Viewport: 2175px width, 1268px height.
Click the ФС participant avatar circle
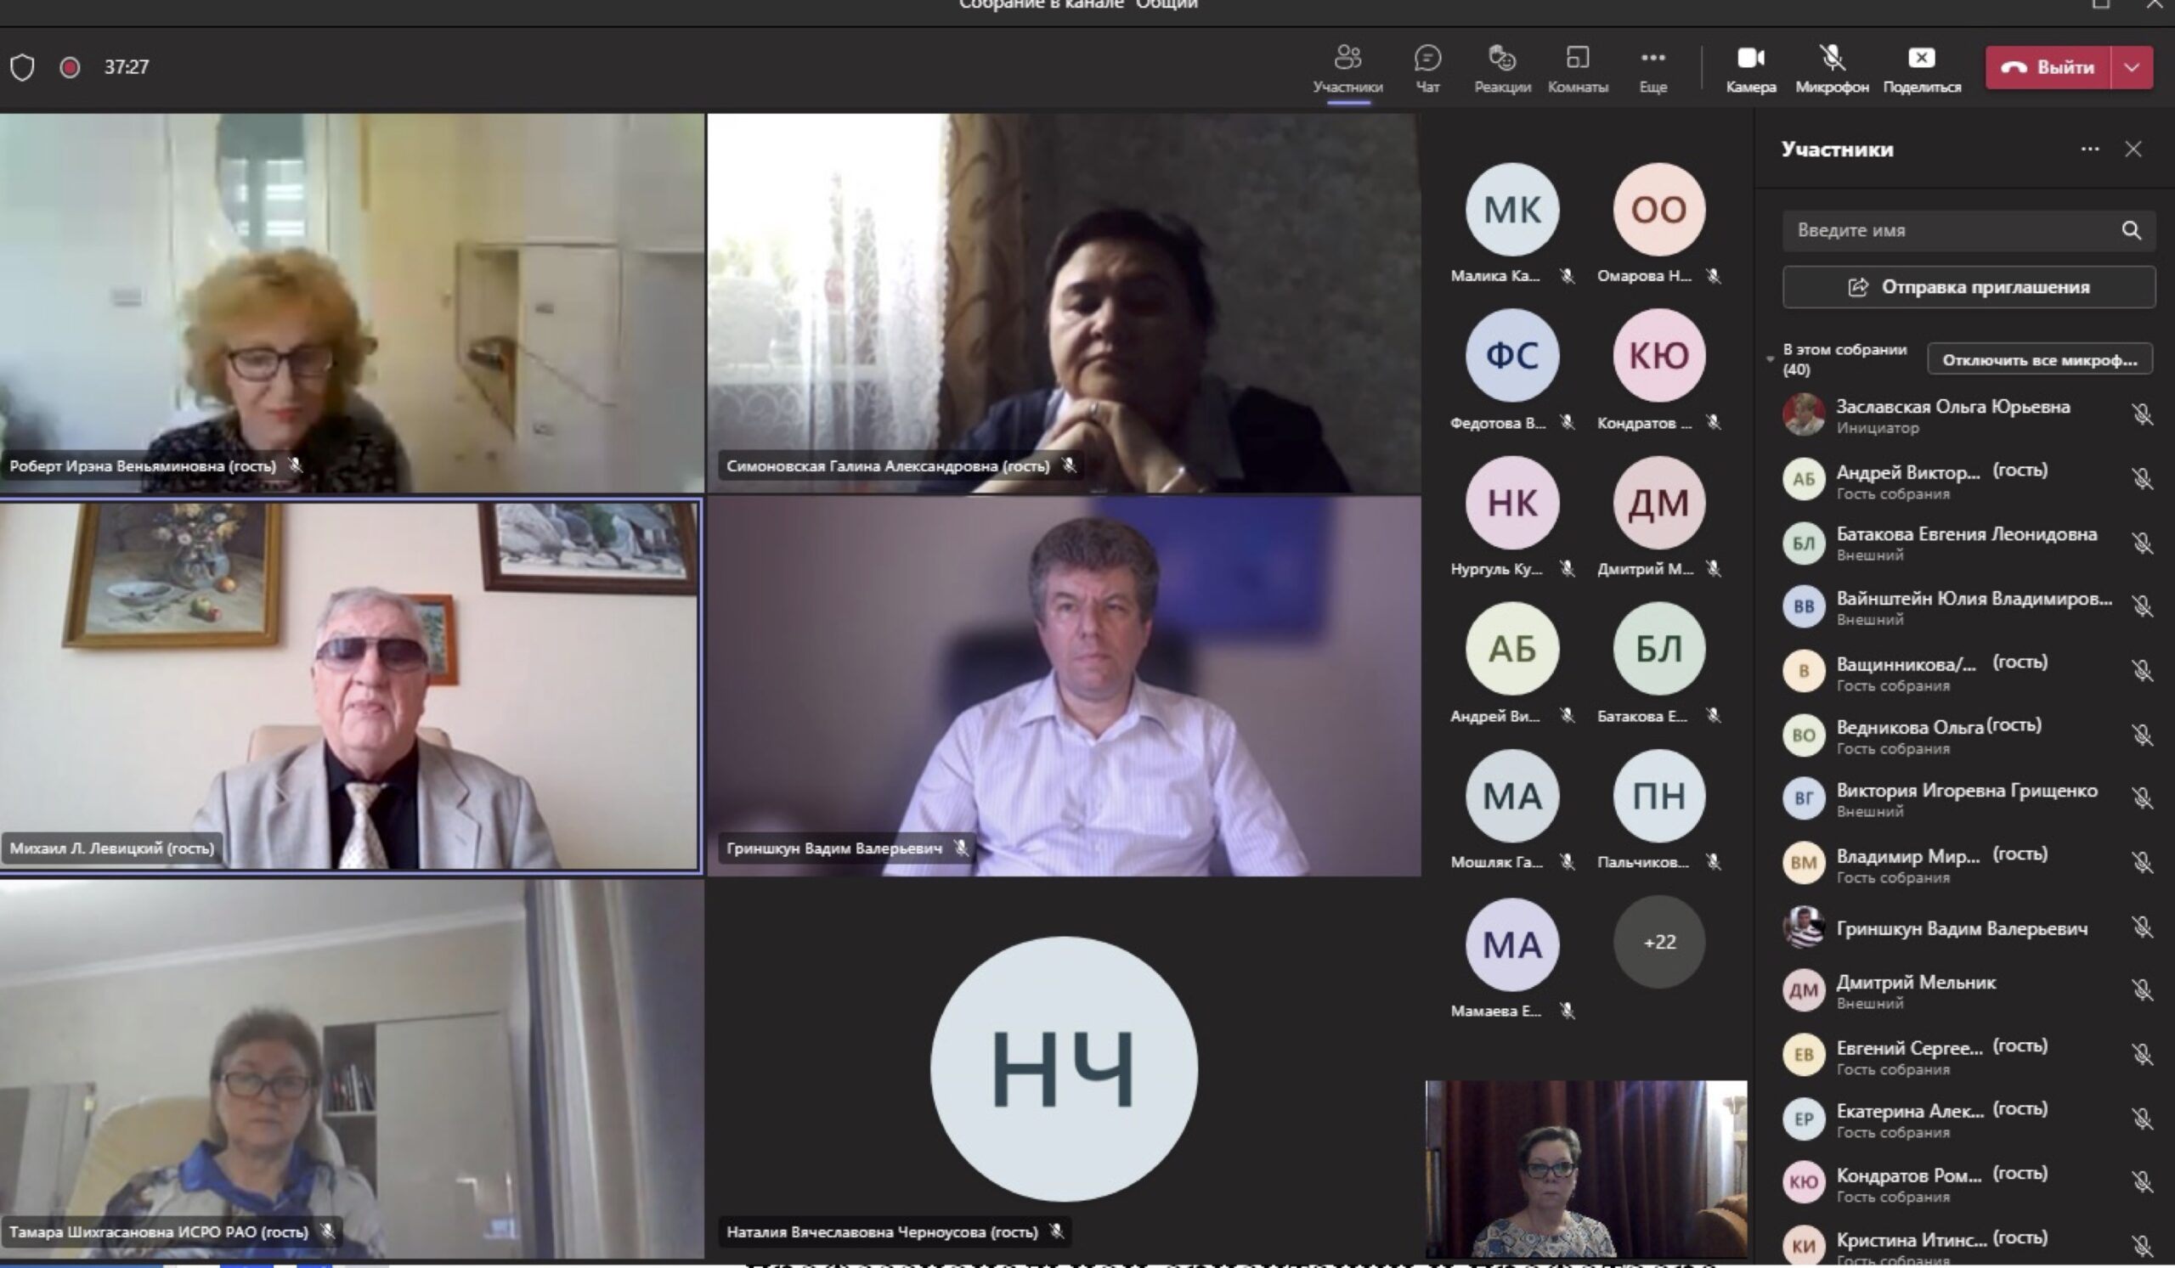click(x=1512, y=355)
